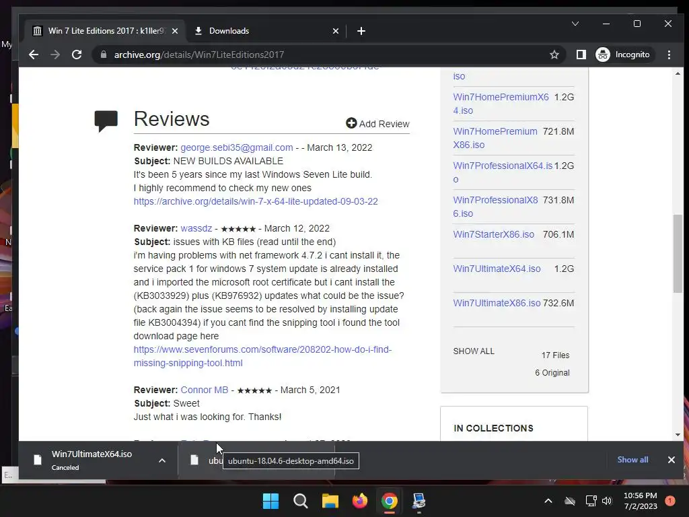This screenshot has width=689, height=517.
Task: Click the scrollbar down arrow
Action: pyautogui.click(x=678, y=435)
